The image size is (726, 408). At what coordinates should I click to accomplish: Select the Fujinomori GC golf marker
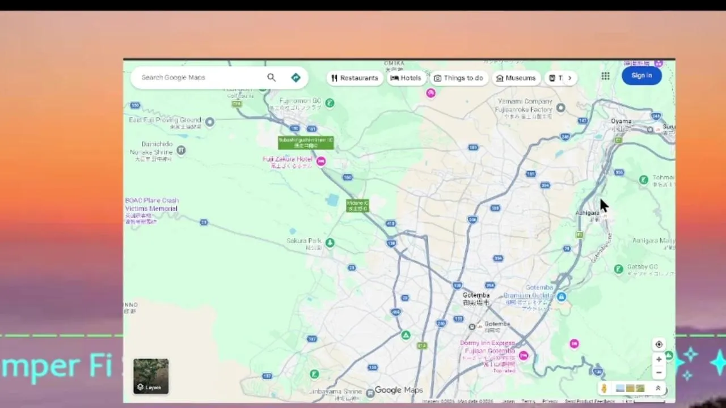tap(330, 103)
